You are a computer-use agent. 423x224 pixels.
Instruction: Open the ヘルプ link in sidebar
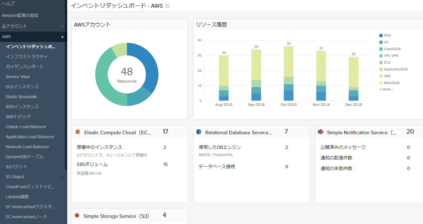click(8, 4)
